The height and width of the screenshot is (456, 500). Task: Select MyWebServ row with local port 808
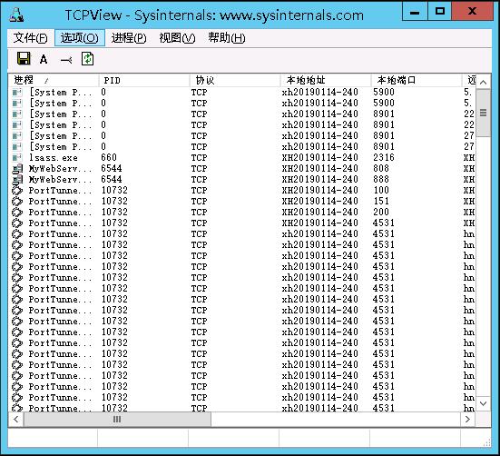pos(242,168)
